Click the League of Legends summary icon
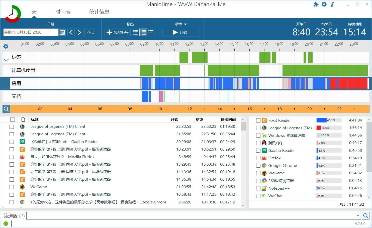This screenshot has height=228, width=372. pyautogui.click(x=264, y=128)
